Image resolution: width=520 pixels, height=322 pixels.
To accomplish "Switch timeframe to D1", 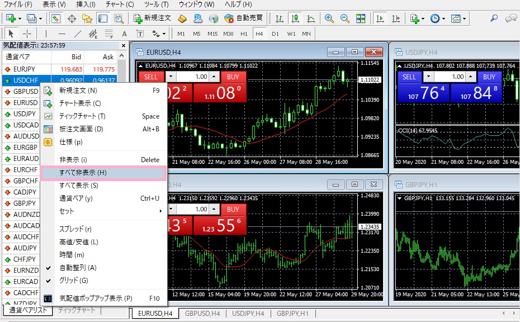I will (x=275, y=34).
